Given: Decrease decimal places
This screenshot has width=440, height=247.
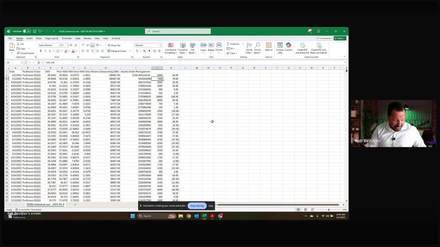Looking at the screenshot, I should click(158, 51).
